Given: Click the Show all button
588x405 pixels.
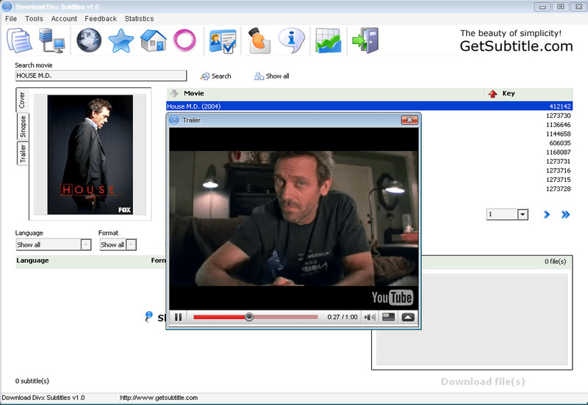Looking at the screenshot, I should tap(272, 76).
